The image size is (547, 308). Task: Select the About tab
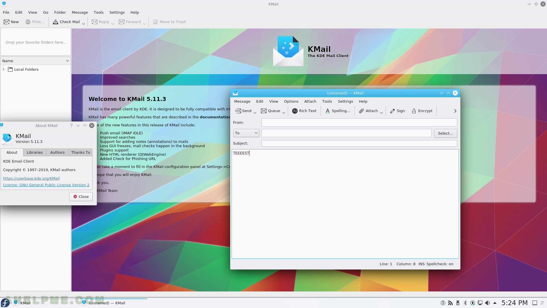click(12, 153)
